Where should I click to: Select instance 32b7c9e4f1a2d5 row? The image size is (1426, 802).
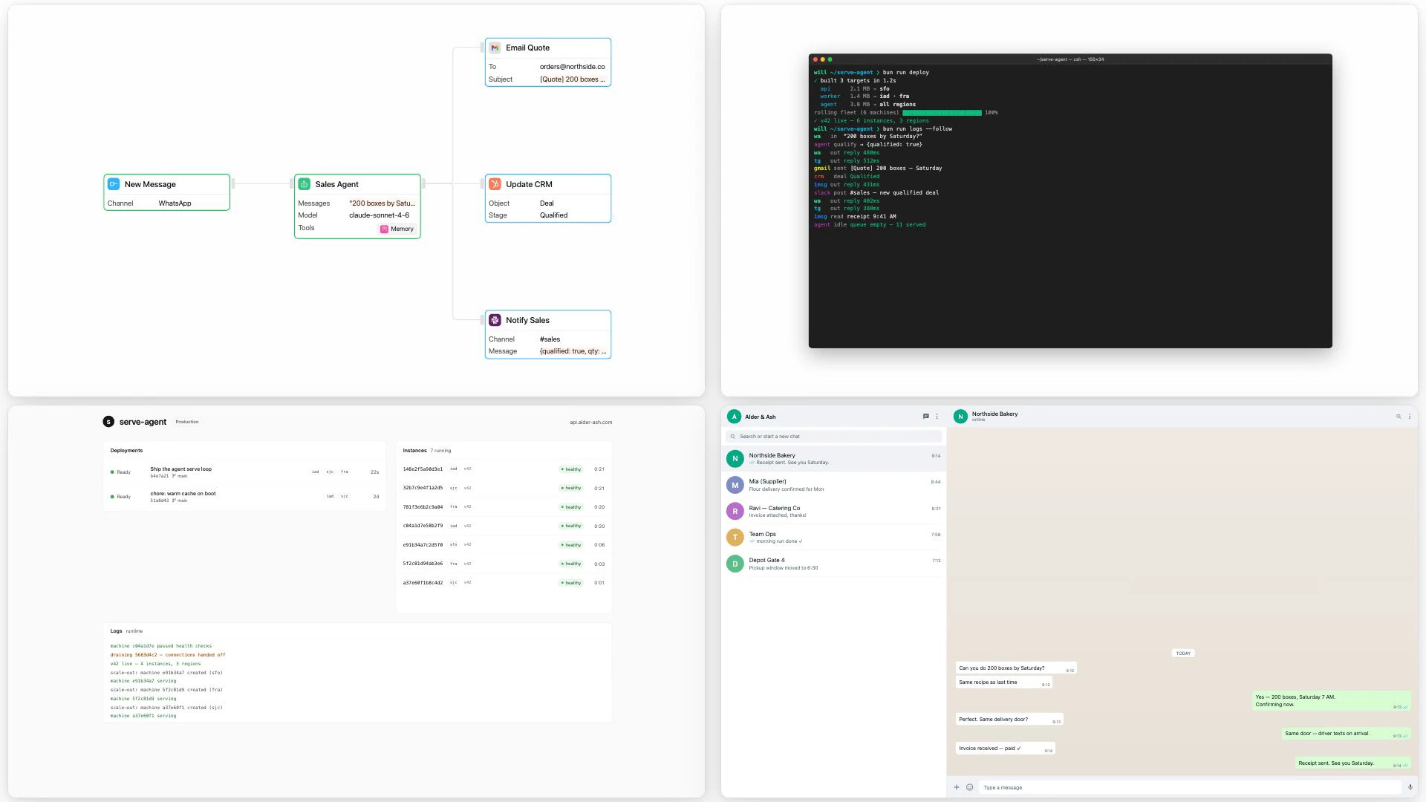[504, 488]
